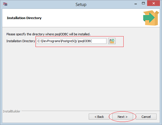Maximize the Setup window
Image resolution: width=162 pixels, height=125 pixels.
pyautogui.click(x=143, y=3)
